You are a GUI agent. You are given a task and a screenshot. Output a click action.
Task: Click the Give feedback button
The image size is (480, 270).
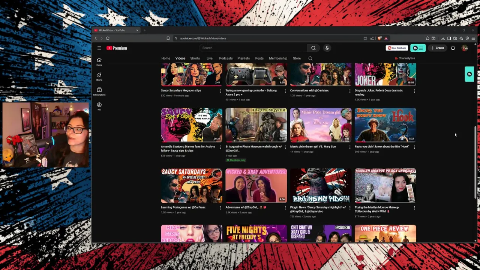[x=397, y=48]
